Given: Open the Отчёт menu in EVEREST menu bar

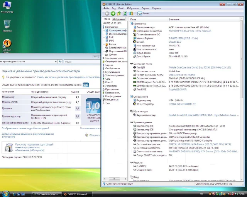Looking at the screenshot, I should coord(121,8).
